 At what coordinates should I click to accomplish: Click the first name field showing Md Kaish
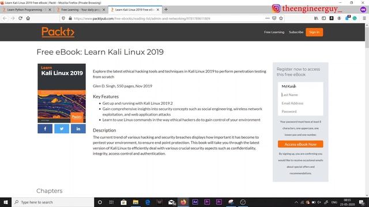pyautogui.click(x=300, y=86)
